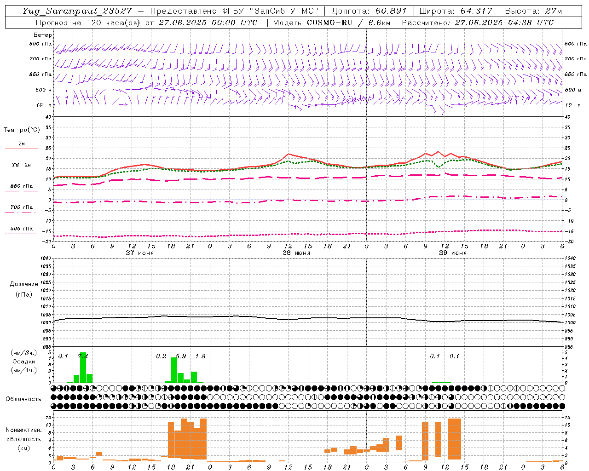Click the 28 июня date label

pyautogui.click(x=296, y=253)
